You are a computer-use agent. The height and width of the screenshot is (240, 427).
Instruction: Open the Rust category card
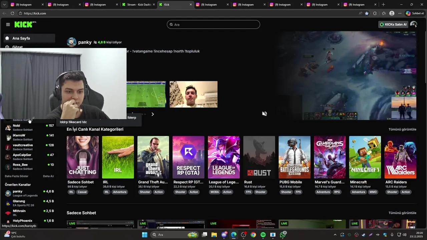259,157
